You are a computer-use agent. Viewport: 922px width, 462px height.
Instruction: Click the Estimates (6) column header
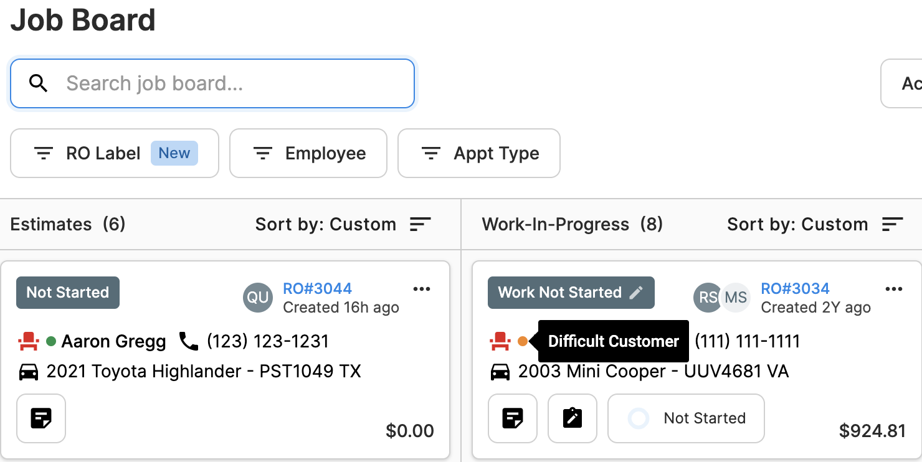coord(68,224)
